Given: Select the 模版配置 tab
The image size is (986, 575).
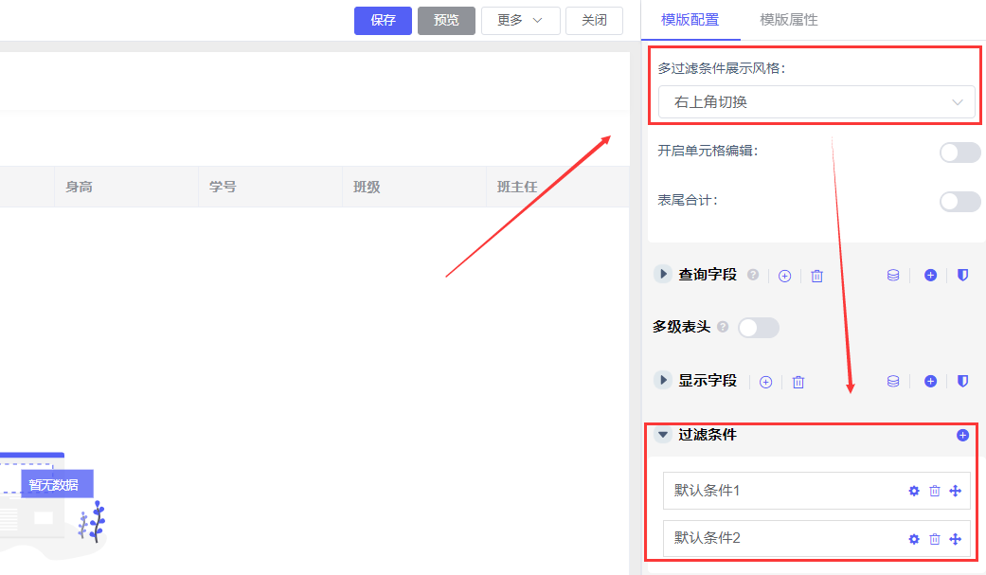Looking at the screenshot, I should pyautogui.click(x=690, y=20).
